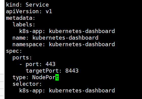The width and height of the screenshot is (142, 99).
Task: Click the port value 443
Action: click(51, 64)
